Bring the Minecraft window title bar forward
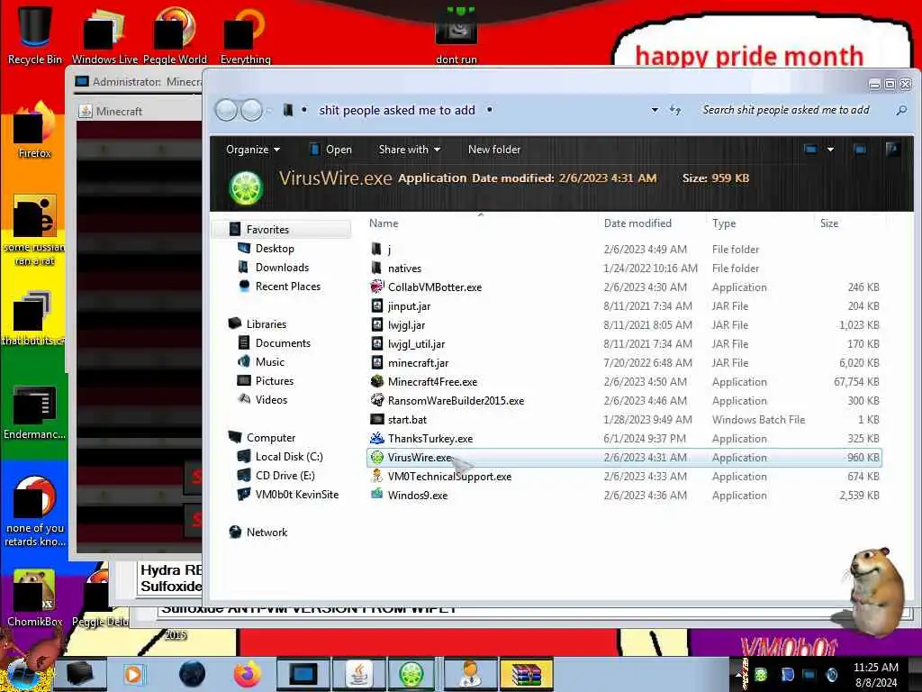This screenshot has height=692, width=922. click(x=139, y=111)
